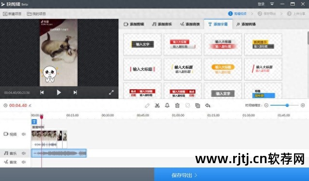
Task: Click the 登录 link
Action: pos(261,4)
